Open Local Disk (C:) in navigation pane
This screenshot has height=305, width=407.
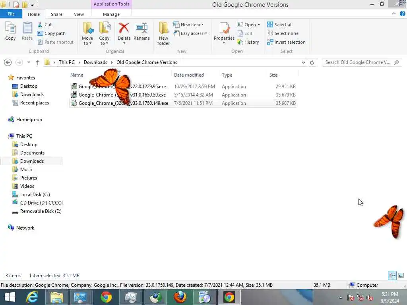(31, 195)
